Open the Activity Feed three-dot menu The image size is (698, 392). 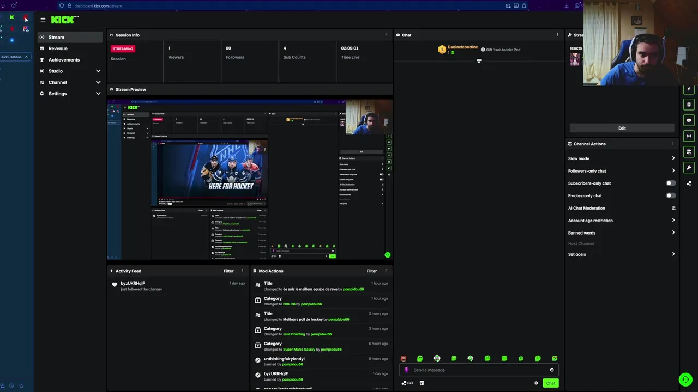[x=243, y=271]
